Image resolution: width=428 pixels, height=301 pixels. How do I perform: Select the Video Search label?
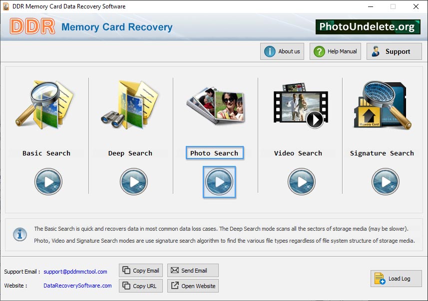(x=298, y=153)
